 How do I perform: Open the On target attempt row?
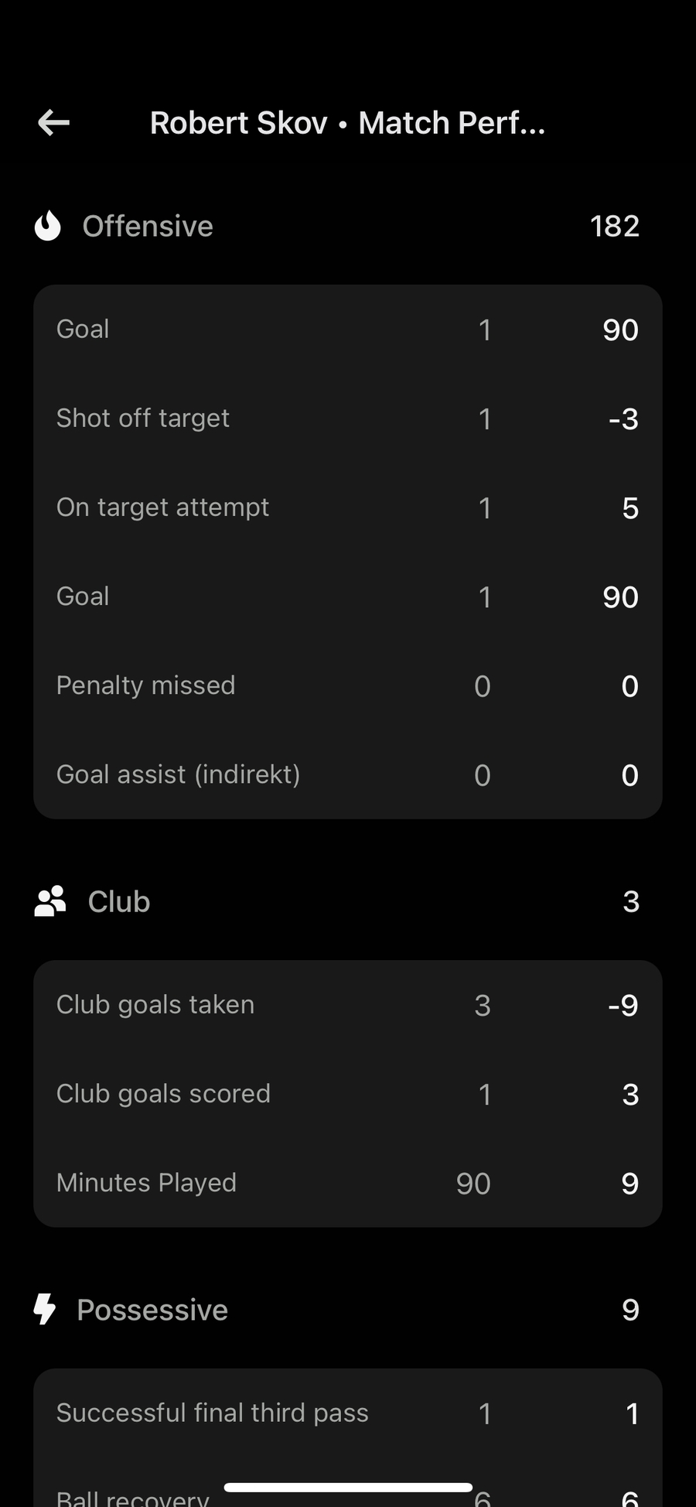[x=347, y=507]
